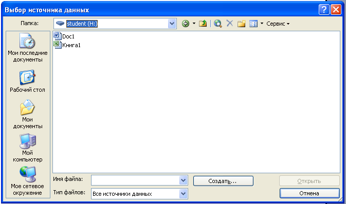
Task: Select the Doc1 Word file icon
Action: pyautogui.click(x=58, y=36)
